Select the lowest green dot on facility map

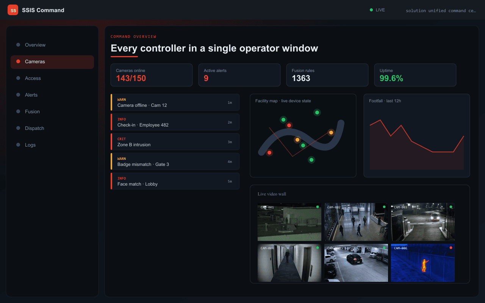pyautogui.click(x=311, y=160)
